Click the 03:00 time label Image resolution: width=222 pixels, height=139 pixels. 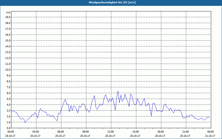pos(36,132)
